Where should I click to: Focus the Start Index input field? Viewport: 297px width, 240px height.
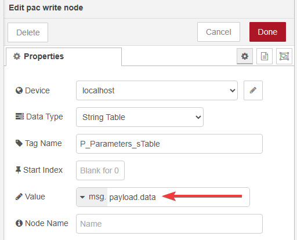(x=100, y=170)
